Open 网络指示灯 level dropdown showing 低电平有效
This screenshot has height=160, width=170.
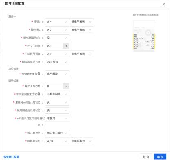point(81,141)
